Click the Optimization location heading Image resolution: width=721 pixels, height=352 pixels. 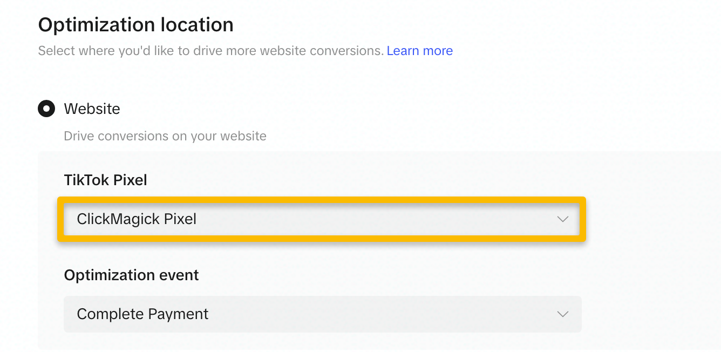[x=135, y=25]
